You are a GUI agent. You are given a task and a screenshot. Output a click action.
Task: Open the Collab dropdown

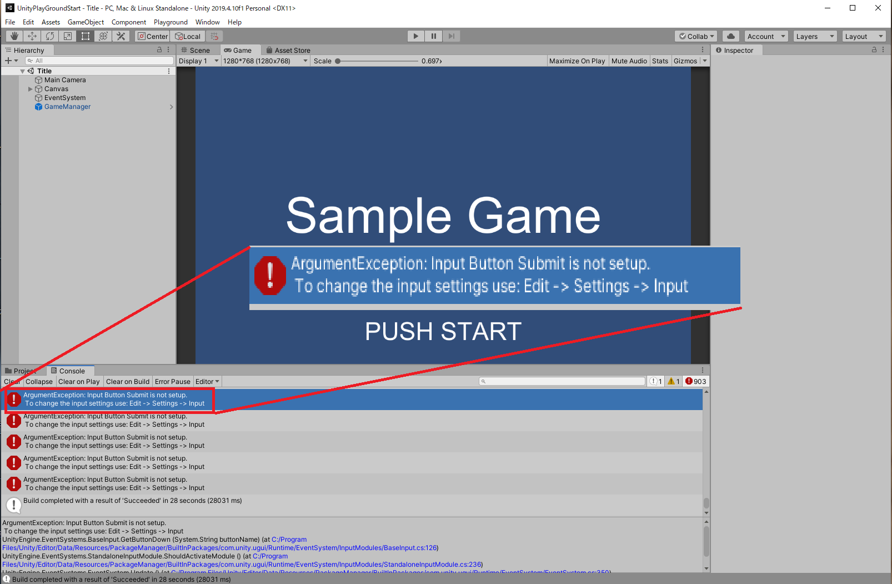point(696,36)
